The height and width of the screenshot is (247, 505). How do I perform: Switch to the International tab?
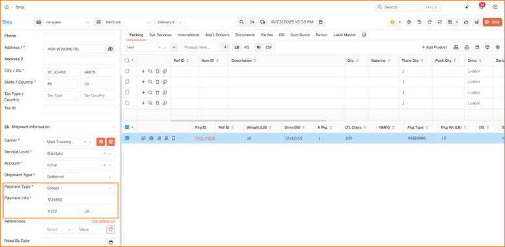coord(189,34)
